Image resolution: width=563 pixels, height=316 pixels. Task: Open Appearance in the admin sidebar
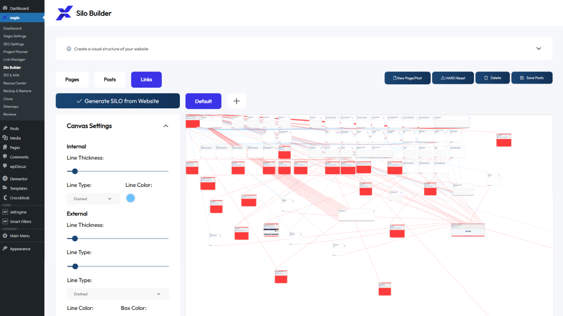[20, 249]
